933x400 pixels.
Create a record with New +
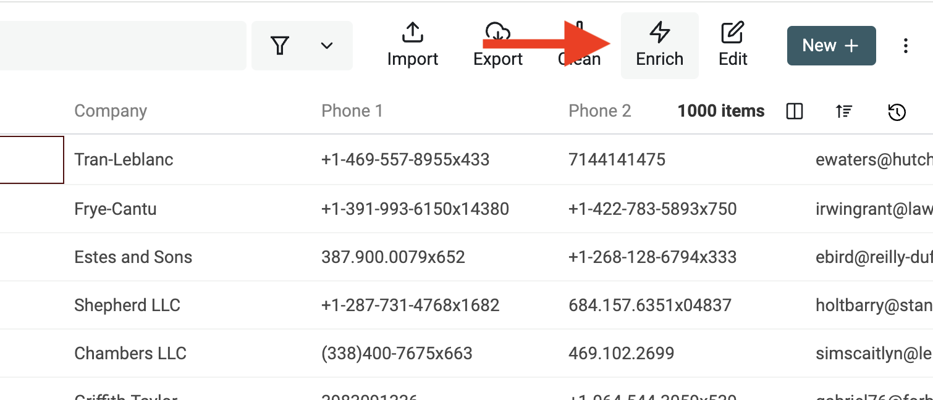tap(830, 45)
